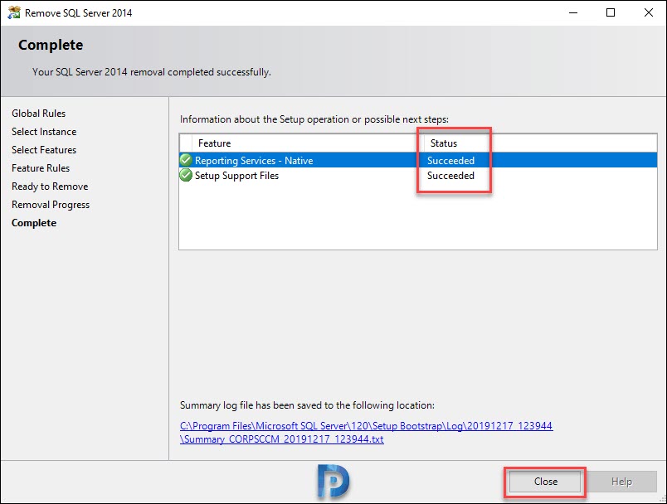
Task: Click the Ready to Remove step
Action: click(51, 187)
